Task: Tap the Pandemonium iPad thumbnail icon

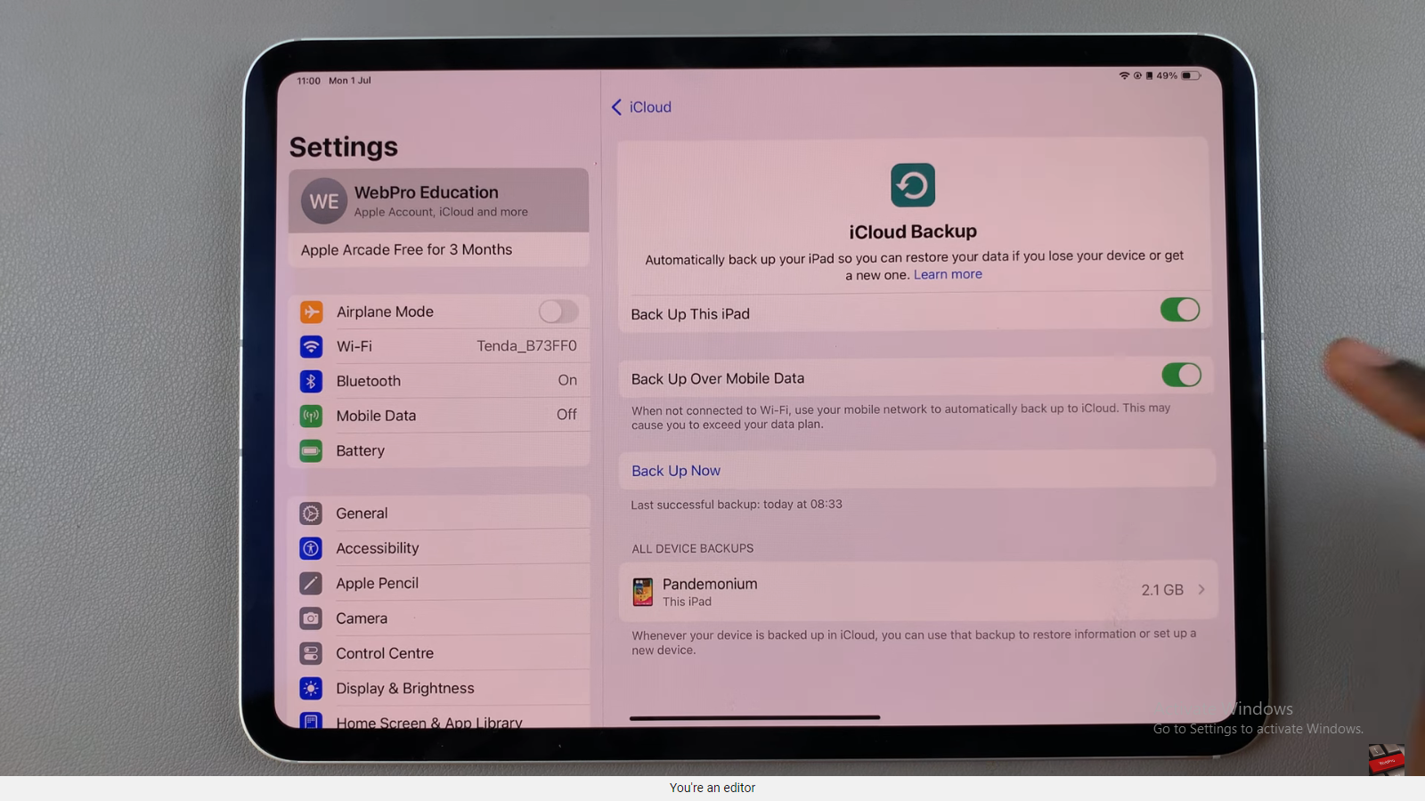Action: tap(643, 592)
